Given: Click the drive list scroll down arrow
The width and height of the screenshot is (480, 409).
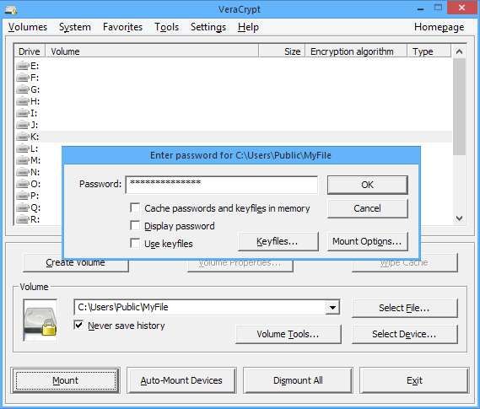Looking at the screenshot, I should click(459, 218).
